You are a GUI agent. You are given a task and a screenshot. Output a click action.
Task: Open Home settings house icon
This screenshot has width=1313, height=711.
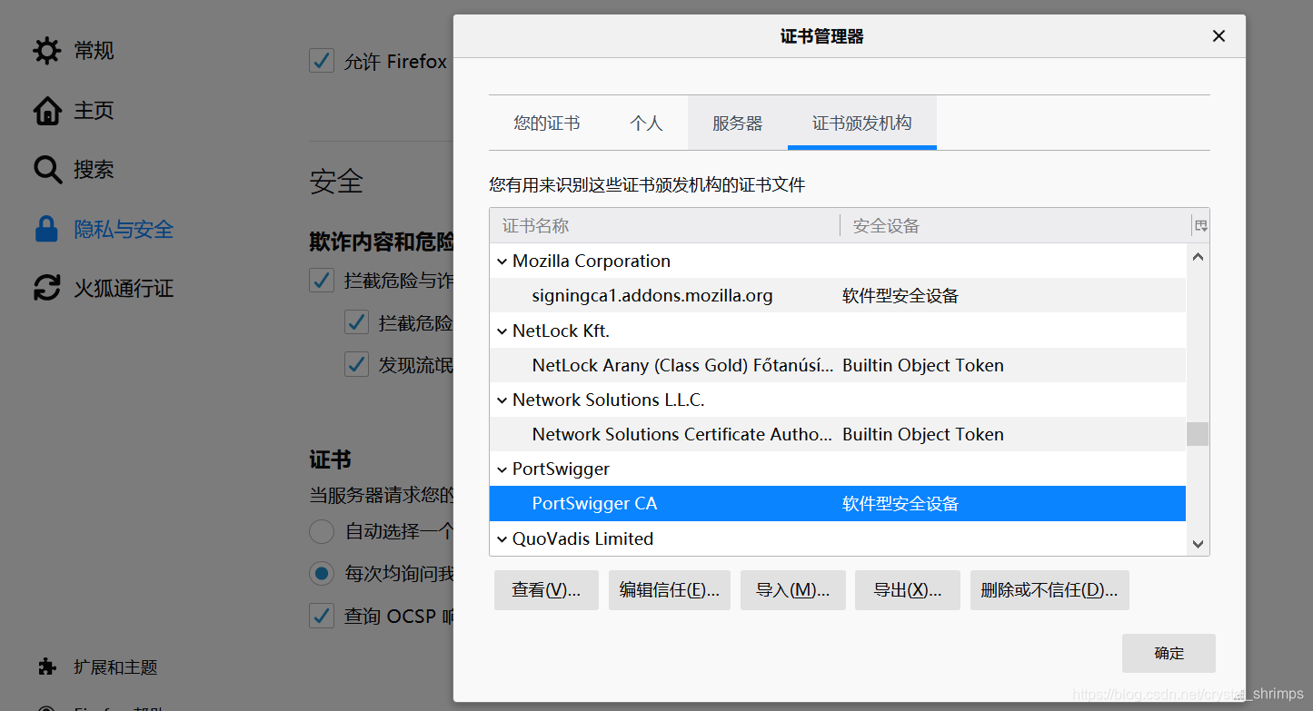coord(47,111)
